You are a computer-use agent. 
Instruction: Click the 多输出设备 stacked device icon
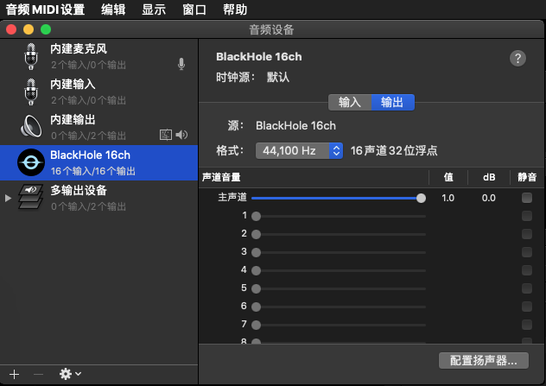[31, 198]
